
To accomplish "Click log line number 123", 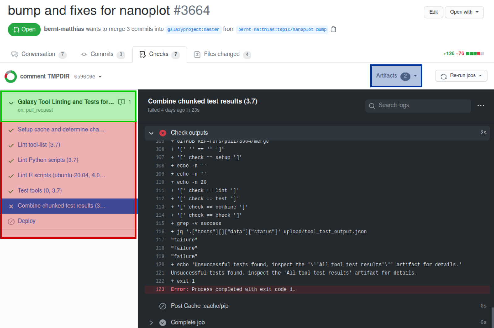I will (x=160, y=289).
